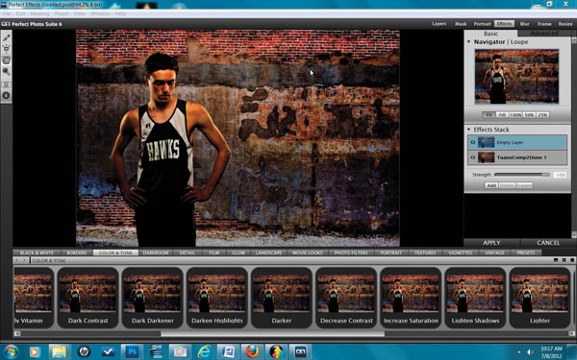Viewport: 577px width, 360px height.
Task: Open Windows Media Player from taskbar
Action: point(35,352)
